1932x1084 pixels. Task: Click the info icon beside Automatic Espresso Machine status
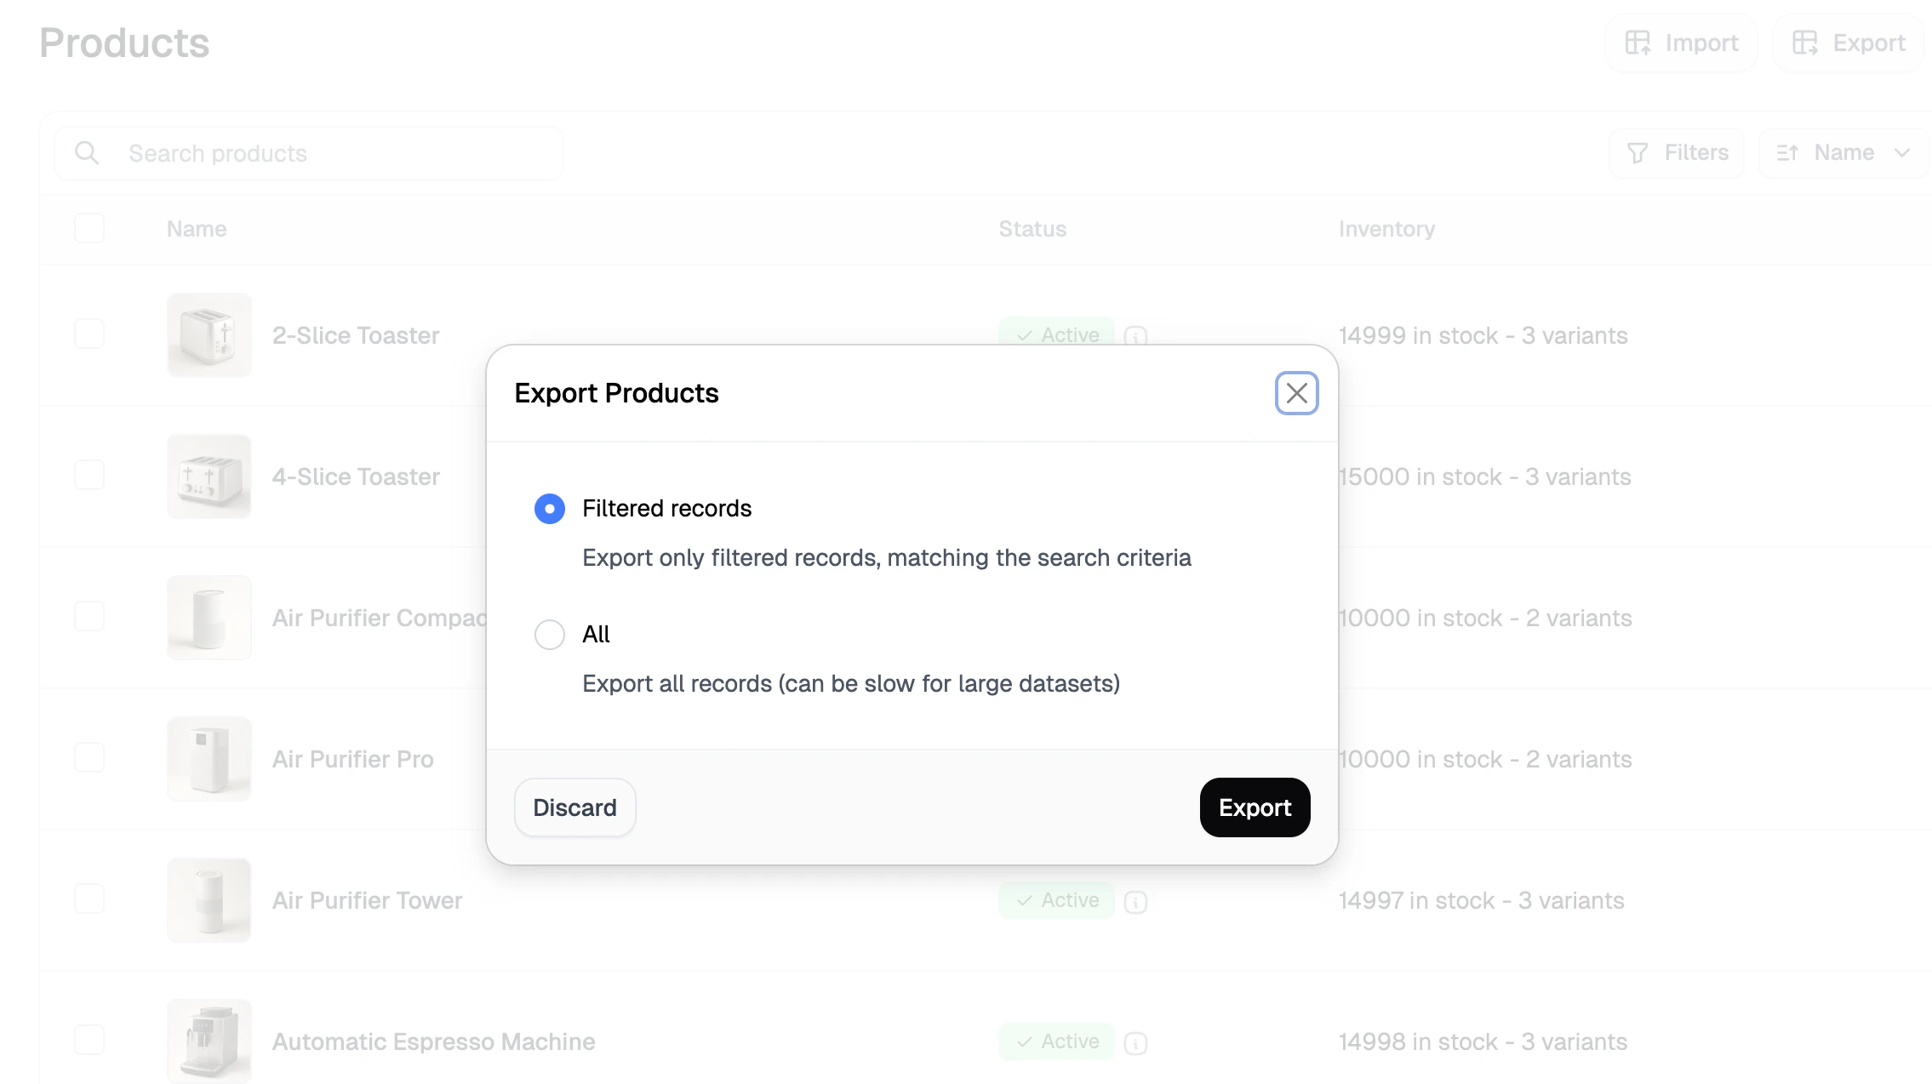coord(1135,1041)
